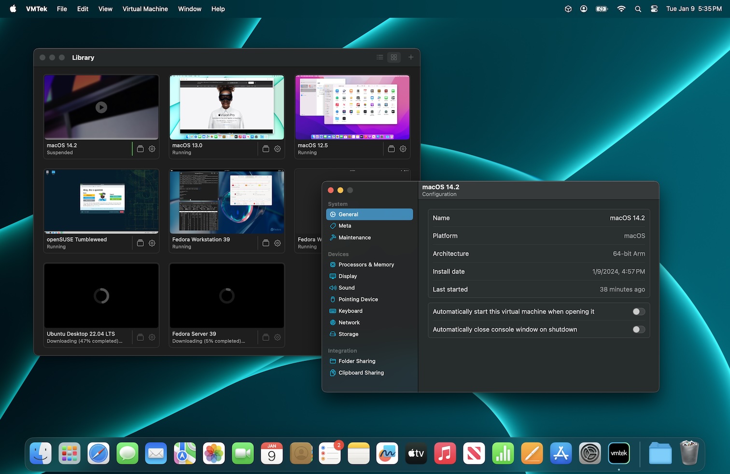
Task: Enable automatically close console window toggle
Action: (x=639, y=330)
